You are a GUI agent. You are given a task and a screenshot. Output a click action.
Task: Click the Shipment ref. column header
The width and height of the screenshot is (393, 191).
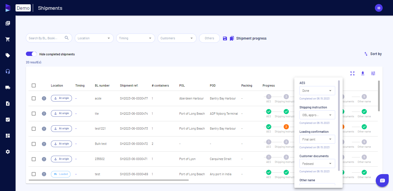(x=129, y=85)
